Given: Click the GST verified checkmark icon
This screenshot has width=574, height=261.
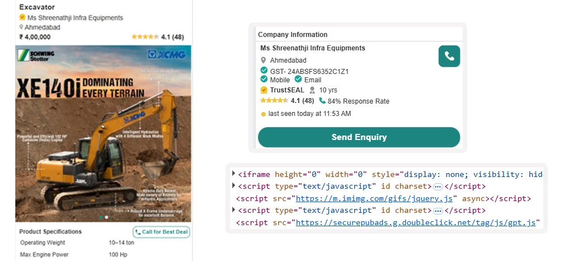Looking at the screenshot, I should coord(264,71).
